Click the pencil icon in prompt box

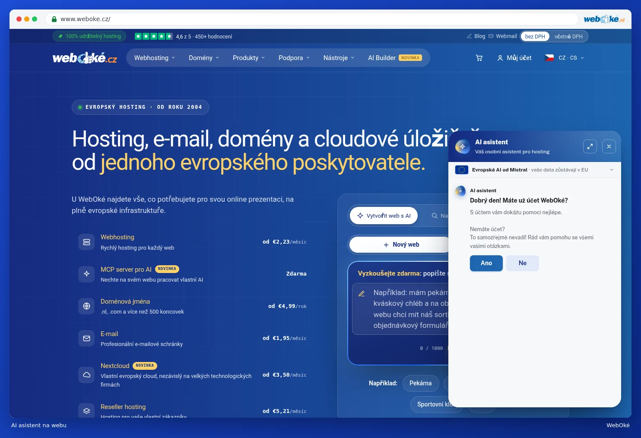point(362,294)
